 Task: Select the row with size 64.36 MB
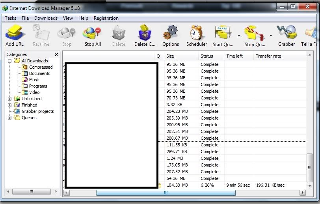185,178
